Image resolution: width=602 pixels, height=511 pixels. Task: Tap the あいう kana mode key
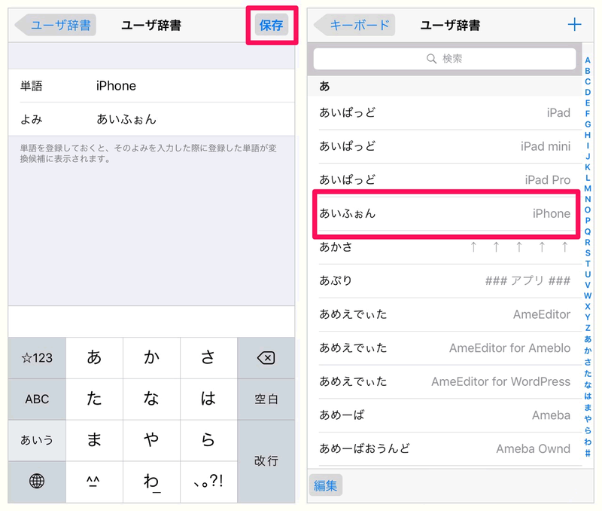(37, 440)
